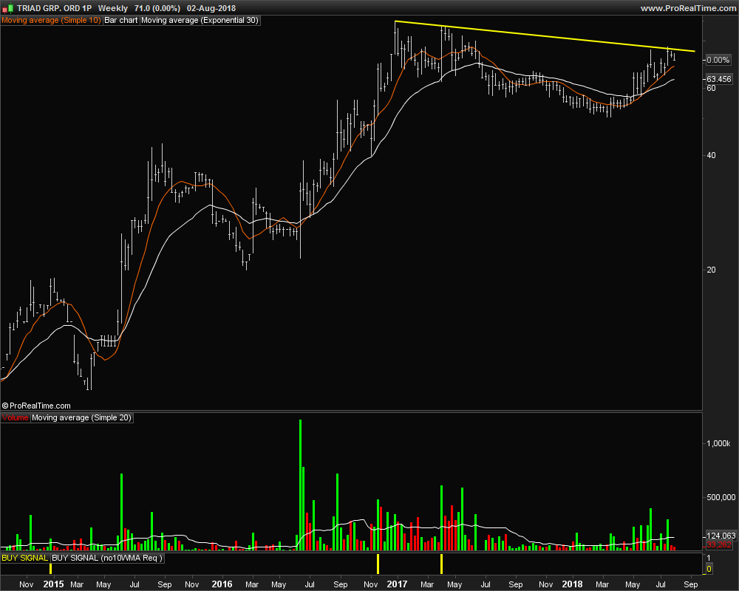Click the yellow descending trendline
739x591 pixels.
click(545, 35)
